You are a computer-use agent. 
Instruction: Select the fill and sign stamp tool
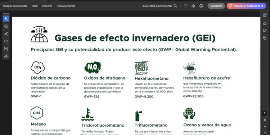click(6, 56)
